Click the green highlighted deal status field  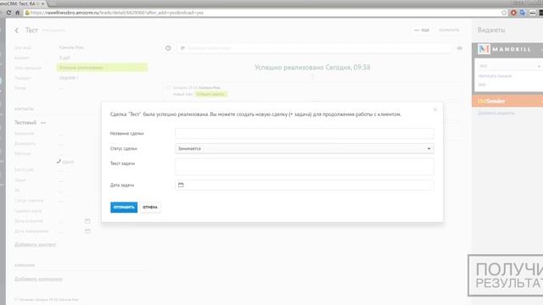coord(102,68)
